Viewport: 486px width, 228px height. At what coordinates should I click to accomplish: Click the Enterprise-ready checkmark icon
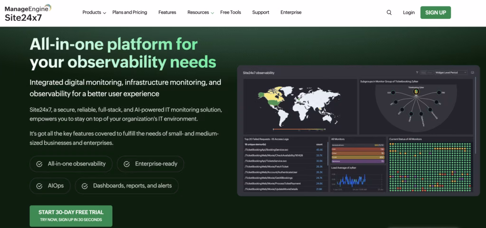(x=127, y=164)
